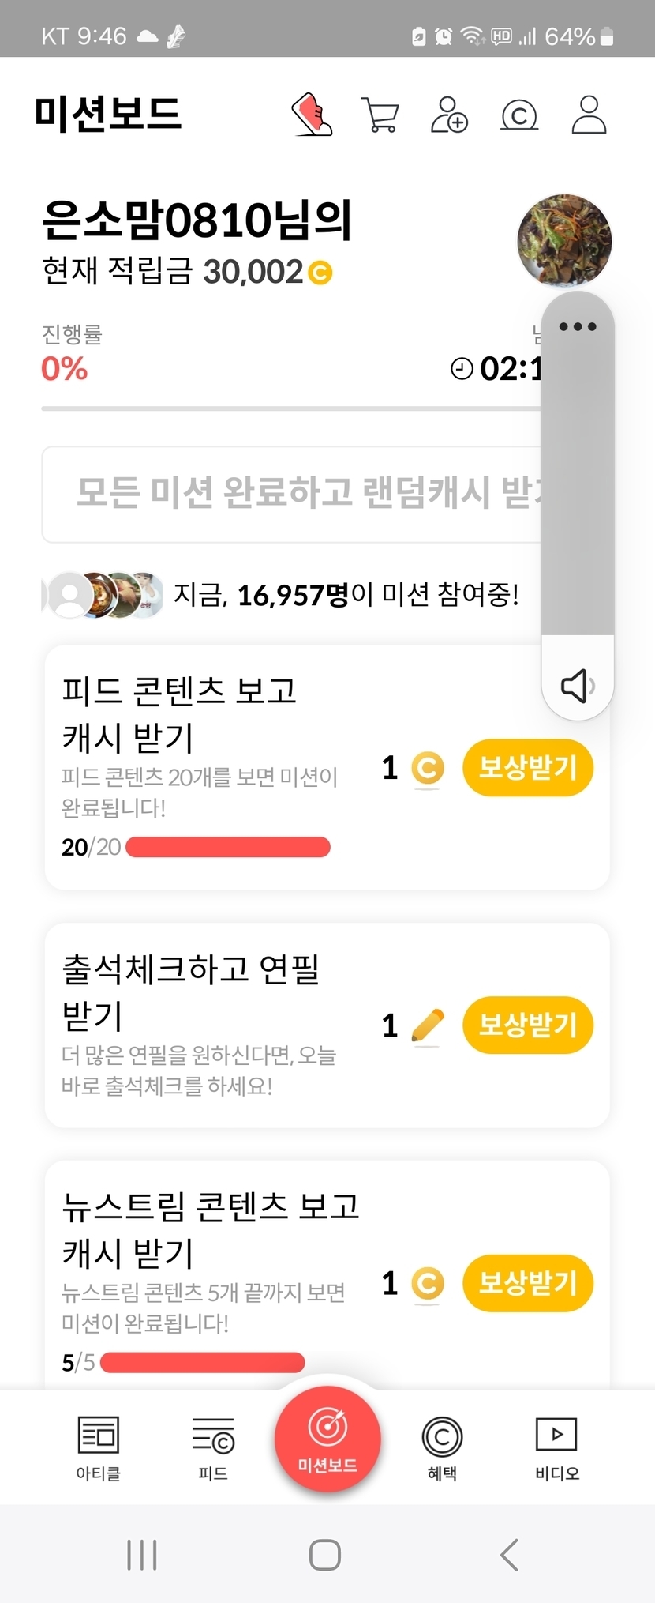Open my profile page icon
The height and width of the screenshot is (1603, 655).
[x=589, y=115]
